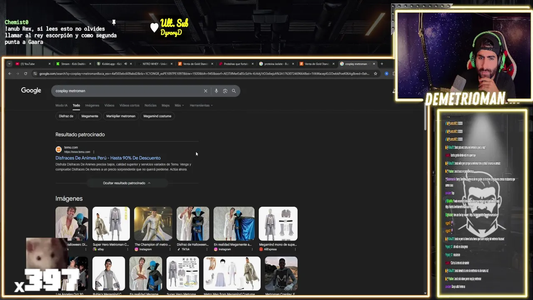The height and width of the screenshot is (300, 533).
Task: Close the proteina isolate tab
Action: click(293, 64)
